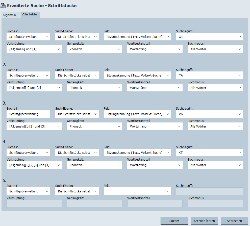The width and height of the screenshot is (250, 226).
Task: Select the Alle Felder tab
Action: coord(30,15)
